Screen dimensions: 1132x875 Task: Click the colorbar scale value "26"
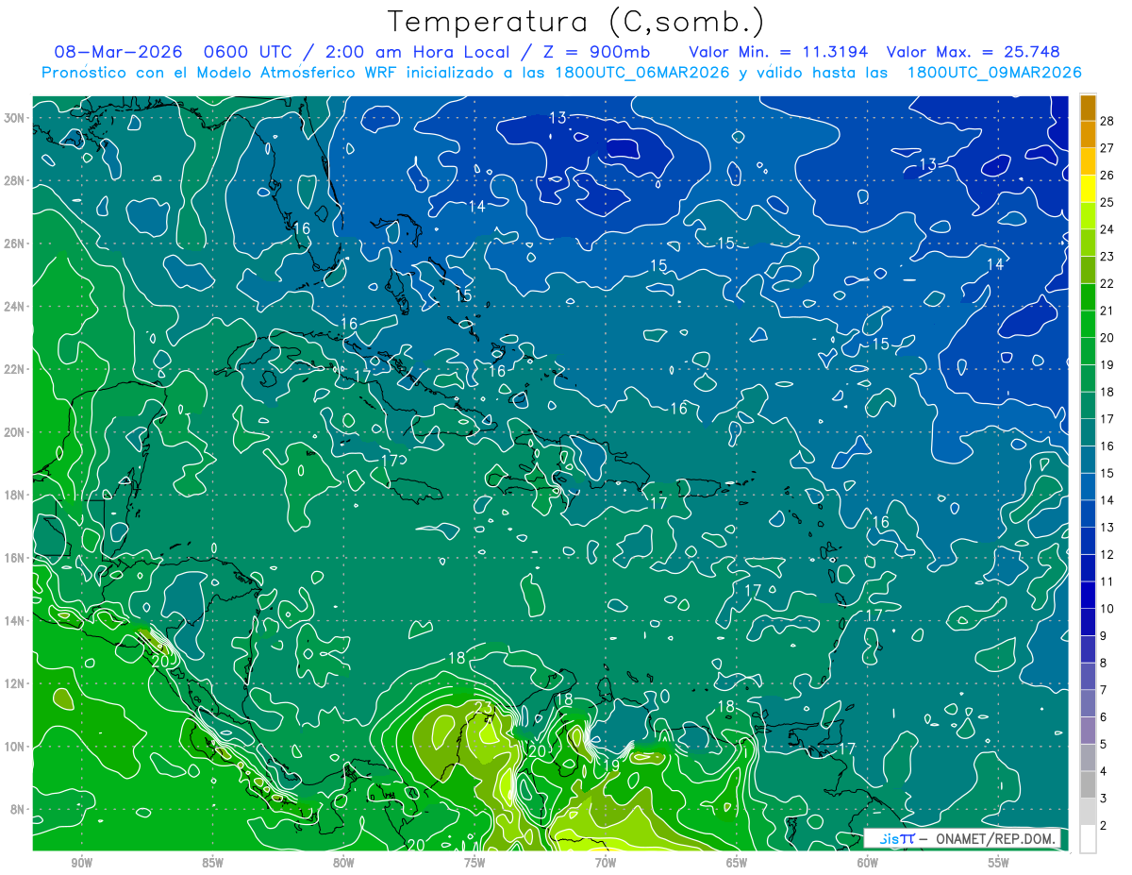[1107, 175]
